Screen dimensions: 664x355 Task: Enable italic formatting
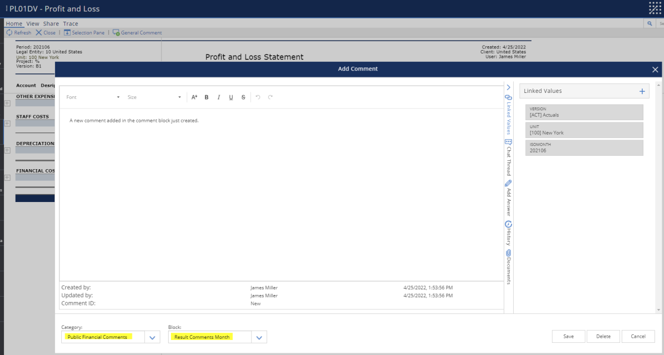[x=219, y=97]
